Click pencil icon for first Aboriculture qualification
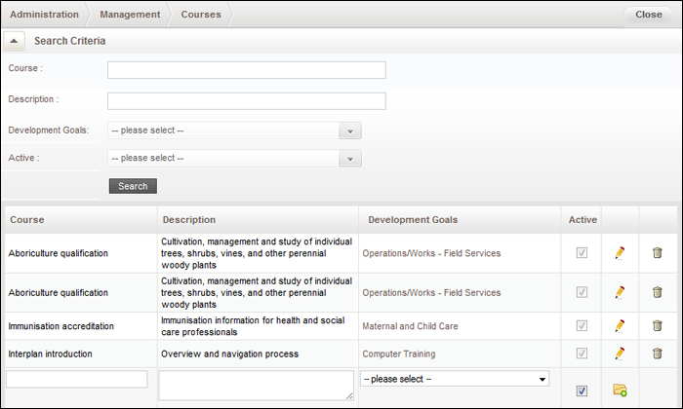Viewport: 683px width, 409px height. (620, 252)
